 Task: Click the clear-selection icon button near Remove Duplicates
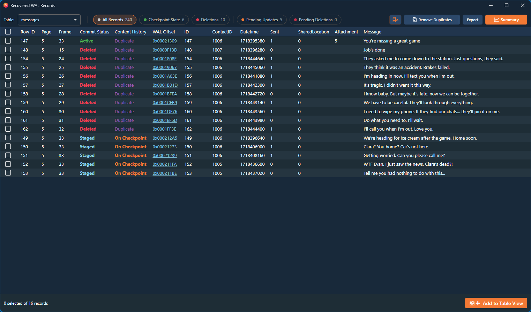tap(395, 20)
